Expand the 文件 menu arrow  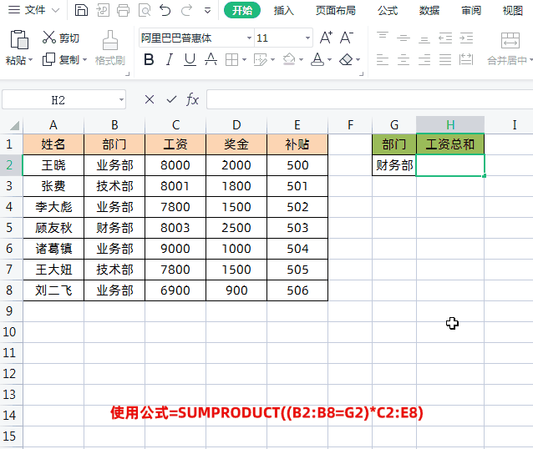pos(55,11)
